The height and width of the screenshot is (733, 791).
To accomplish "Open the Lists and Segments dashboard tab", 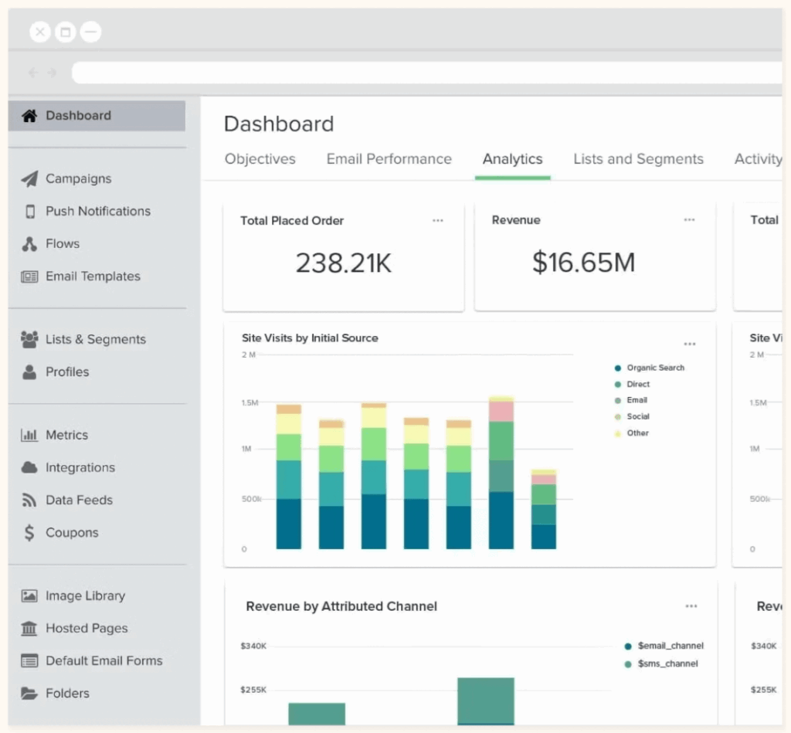I will pos(638,159).
